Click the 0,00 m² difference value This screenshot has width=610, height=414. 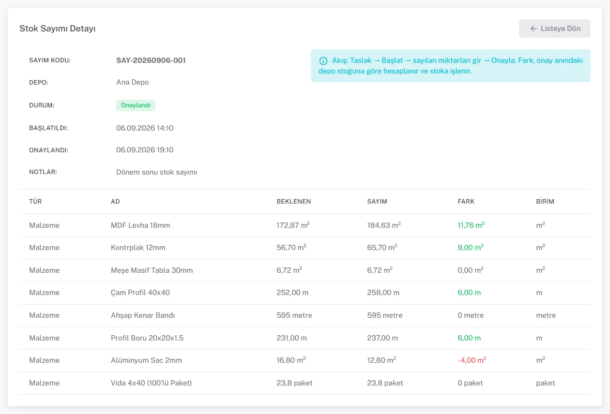click(471, 270)
